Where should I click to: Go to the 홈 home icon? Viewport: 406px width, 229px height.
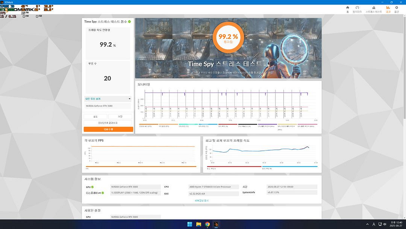(x=347, y=9)
